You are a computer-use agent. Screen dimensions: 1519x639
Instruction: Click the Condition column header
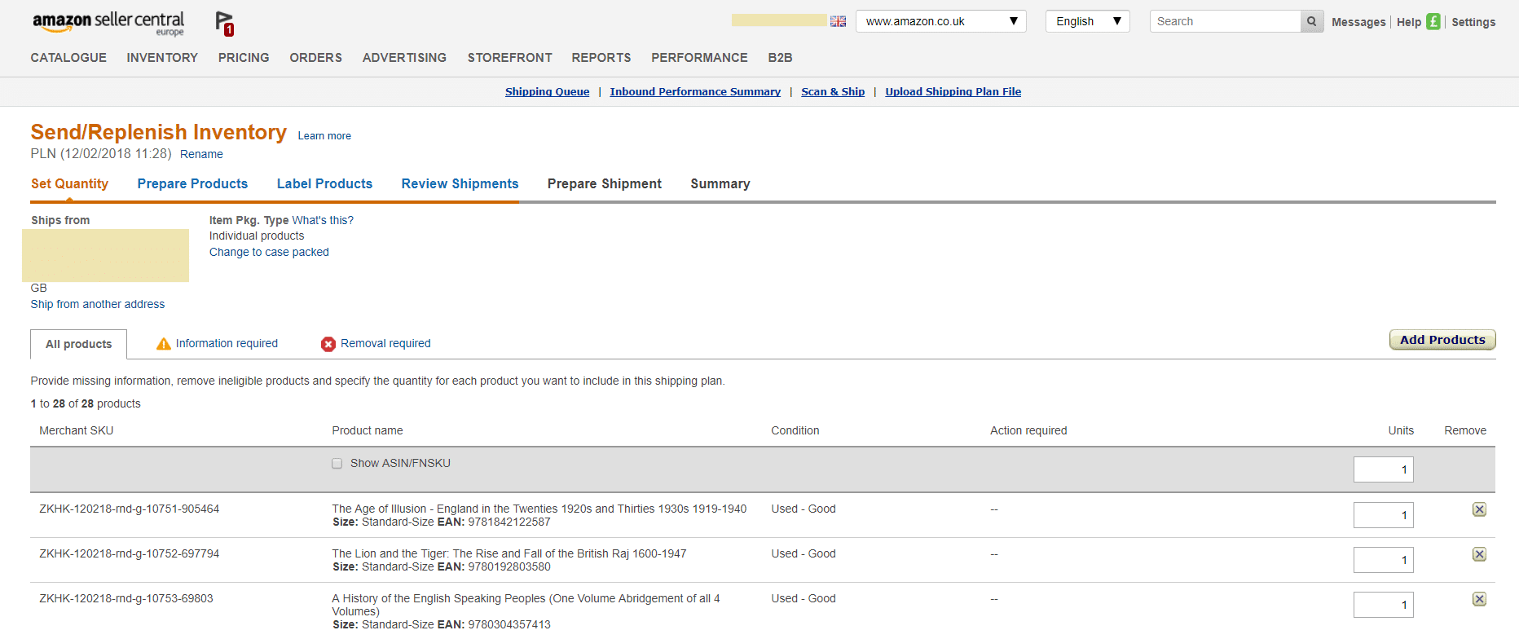(795, 430)
